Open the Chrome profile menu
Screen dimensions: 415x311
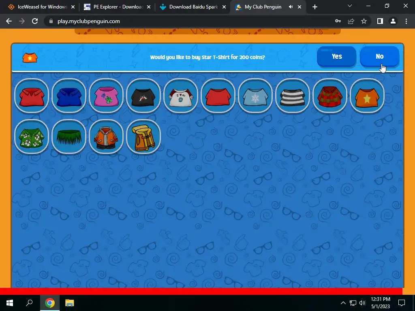pos(393,21)
